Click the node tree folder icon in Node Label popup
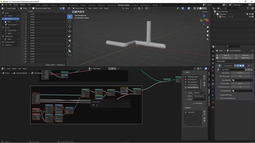This screenshot has height=143, width=255. 94,105
